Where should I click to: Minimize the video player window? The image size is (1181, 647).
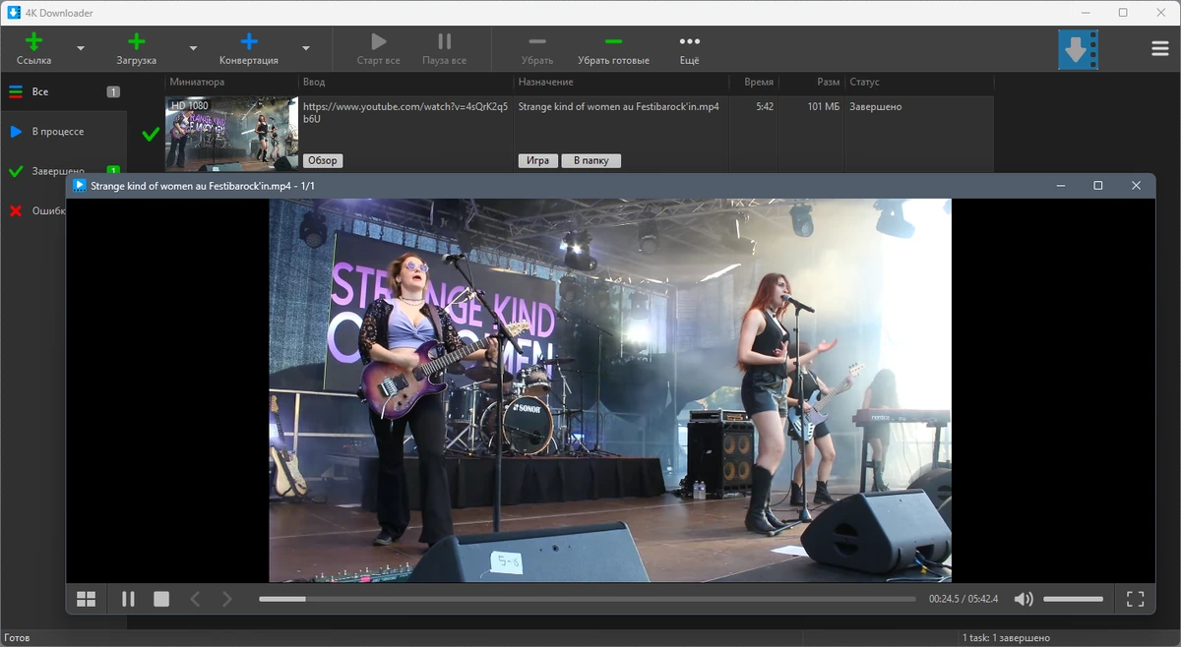[x=1061, y=185]
